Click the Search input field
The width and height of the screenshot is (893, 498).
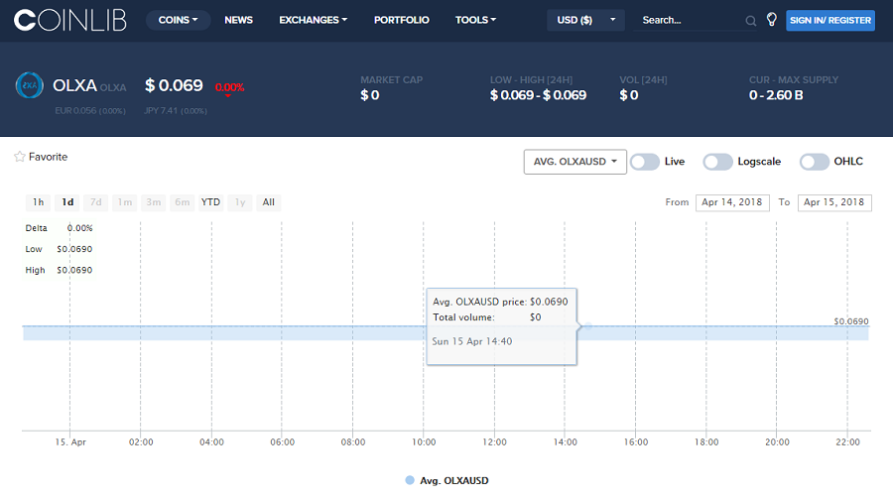[690, 21]
